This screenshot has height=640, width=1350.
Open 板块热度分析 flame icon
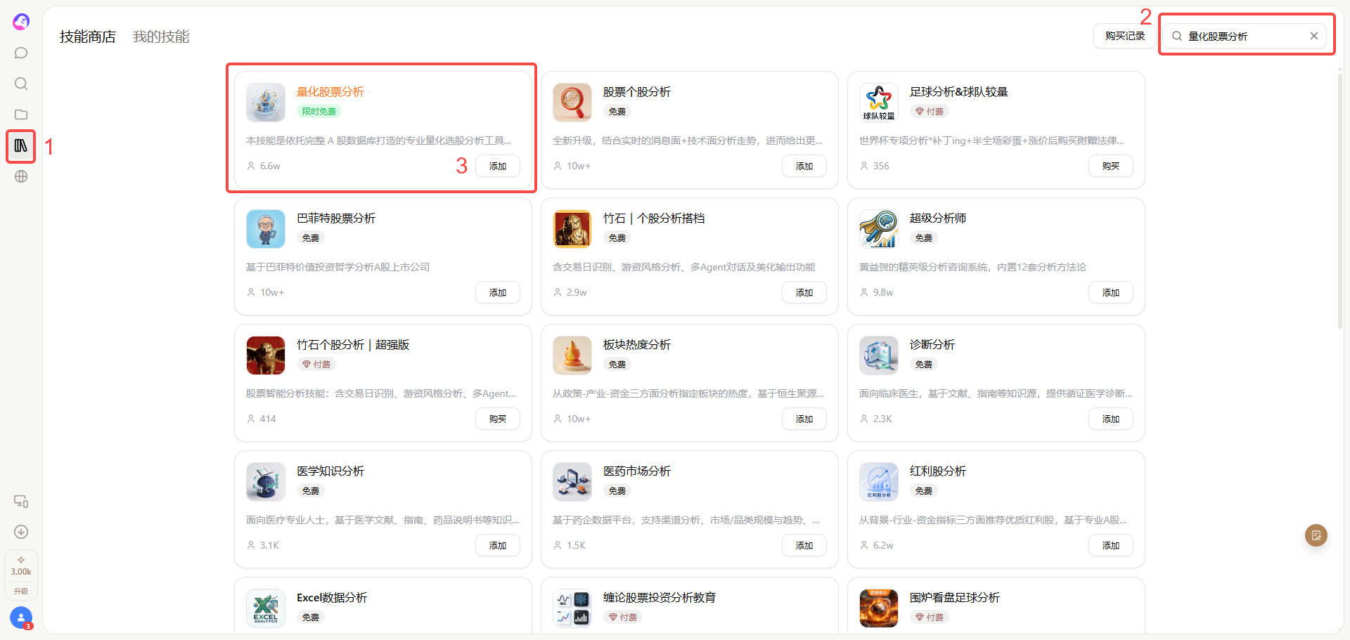[572, 355]
